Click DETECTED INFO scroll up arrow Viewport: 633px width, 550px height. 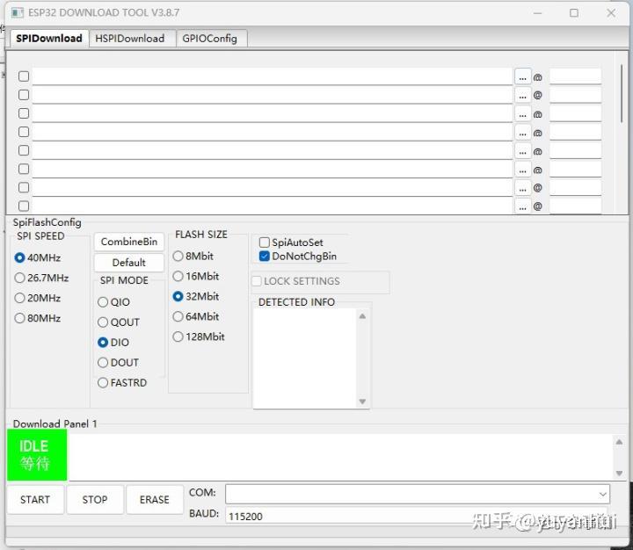[x=362, y=316]
